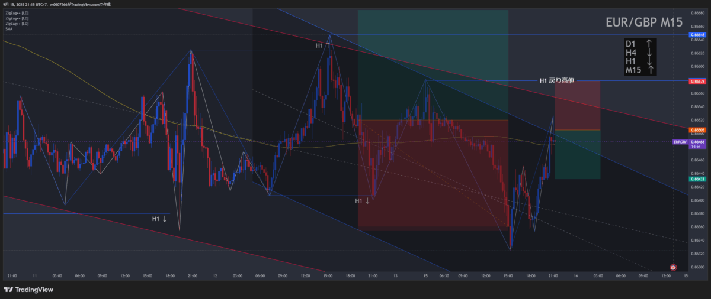
Task: Select the small red short position box
Action: [x=578, y=105]
